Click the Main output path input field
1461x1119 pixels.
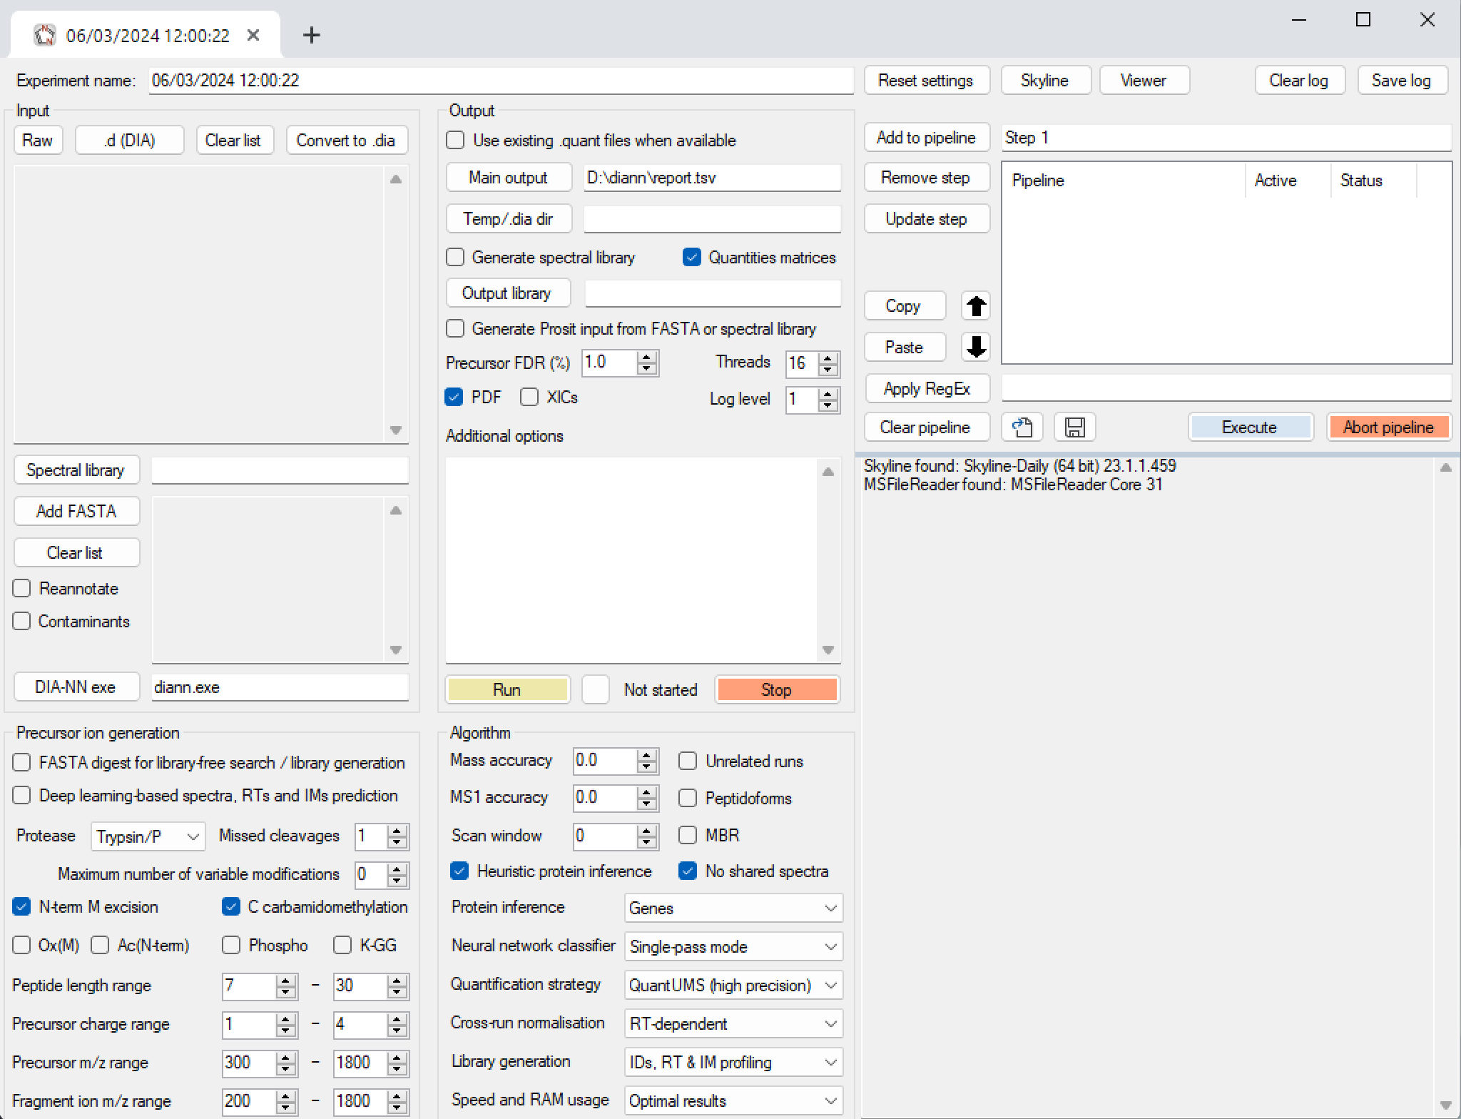(711, 178)
